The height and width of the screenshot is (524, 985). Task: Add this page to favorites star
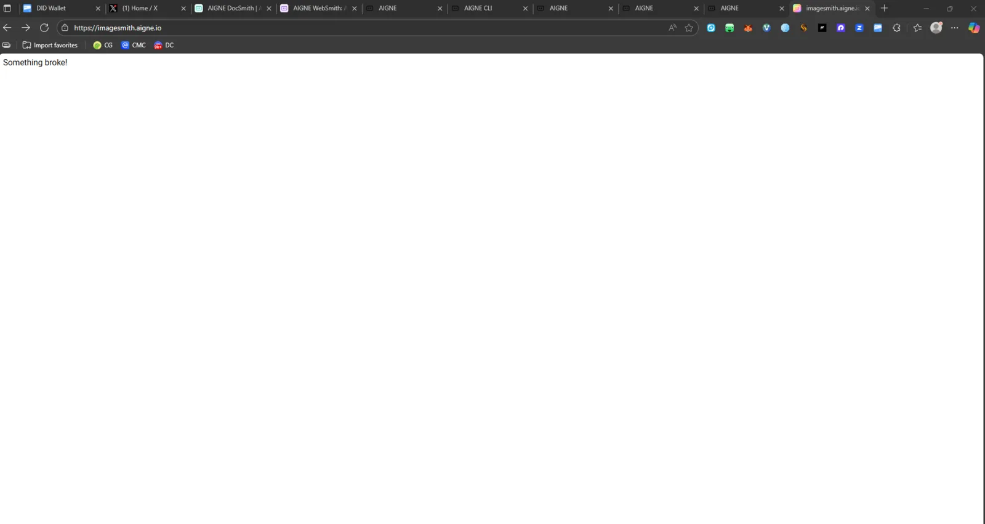(x=689, y=28)
